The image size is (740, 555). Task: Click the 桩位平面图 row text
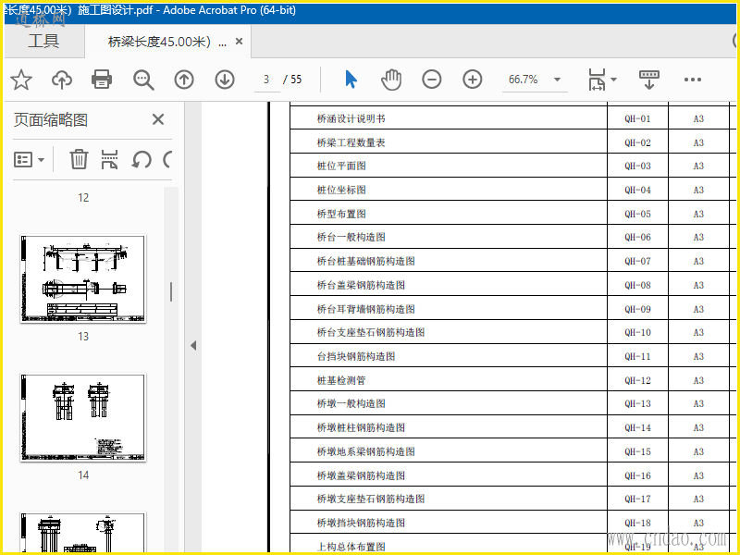[341, 166]
